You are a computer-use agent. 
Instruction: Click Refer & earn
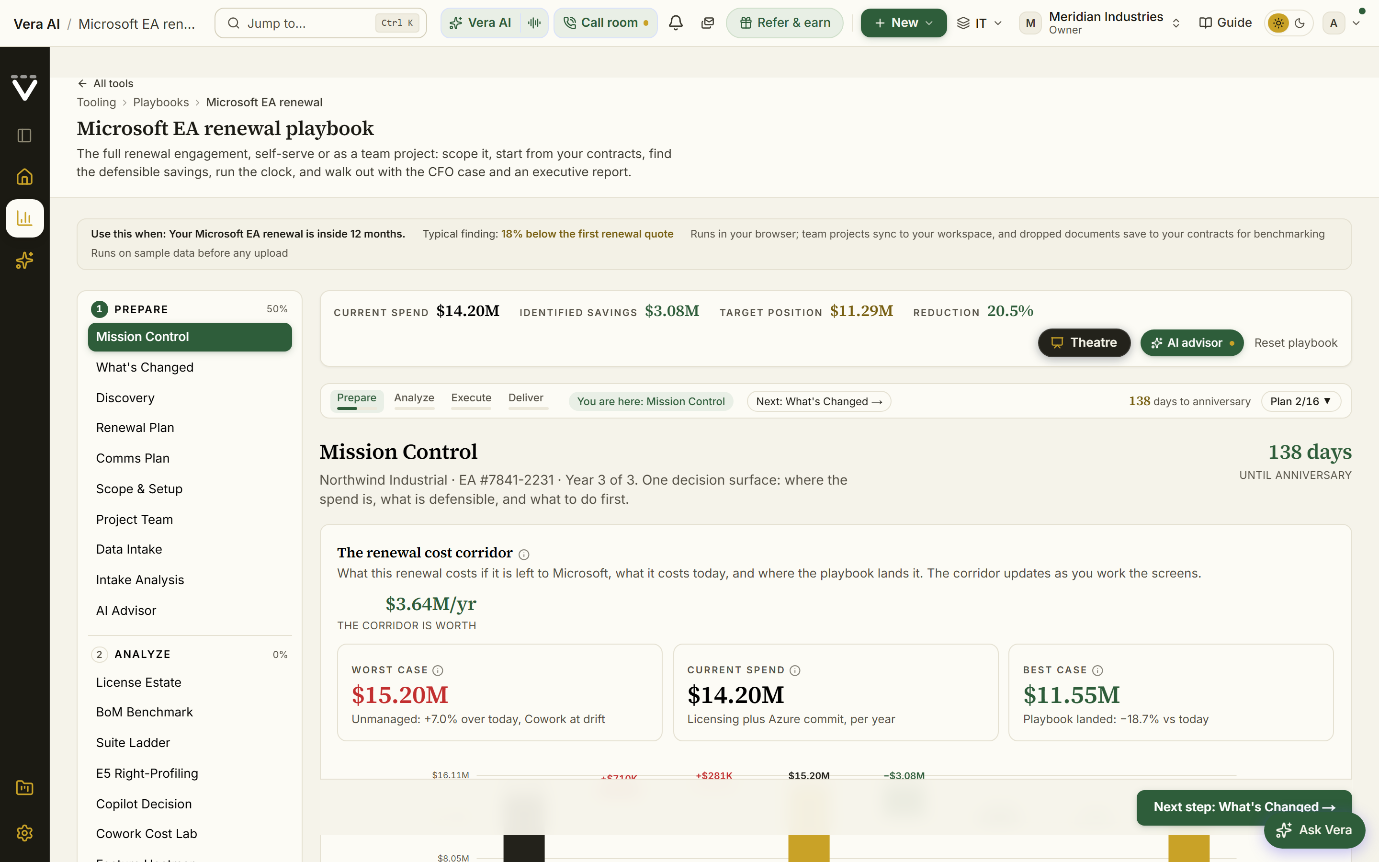click(x=785, y=23)
